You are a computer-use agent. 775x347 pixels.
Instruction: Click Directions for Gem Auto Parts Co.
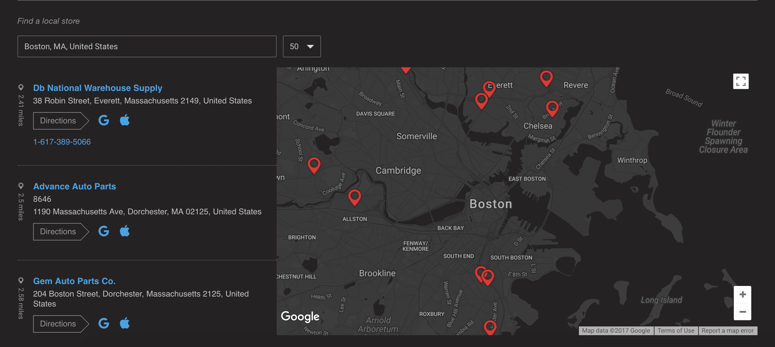click(x=58, y=324)
